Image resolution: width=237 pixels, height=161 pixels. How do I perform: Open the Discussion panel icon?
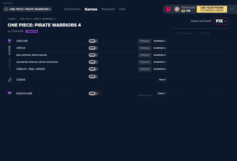pos(173,33)
